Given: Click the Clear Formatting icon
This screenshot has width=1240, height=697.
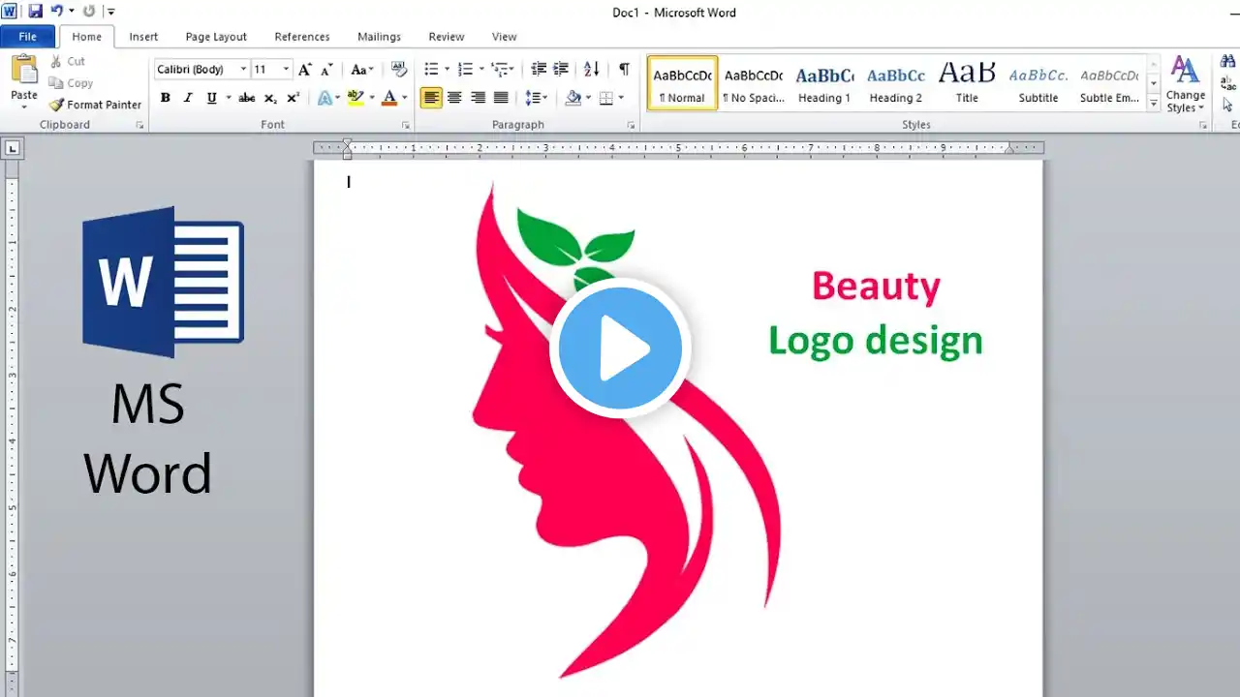Looking at the screenshot, I should click(x=398, y=70).
